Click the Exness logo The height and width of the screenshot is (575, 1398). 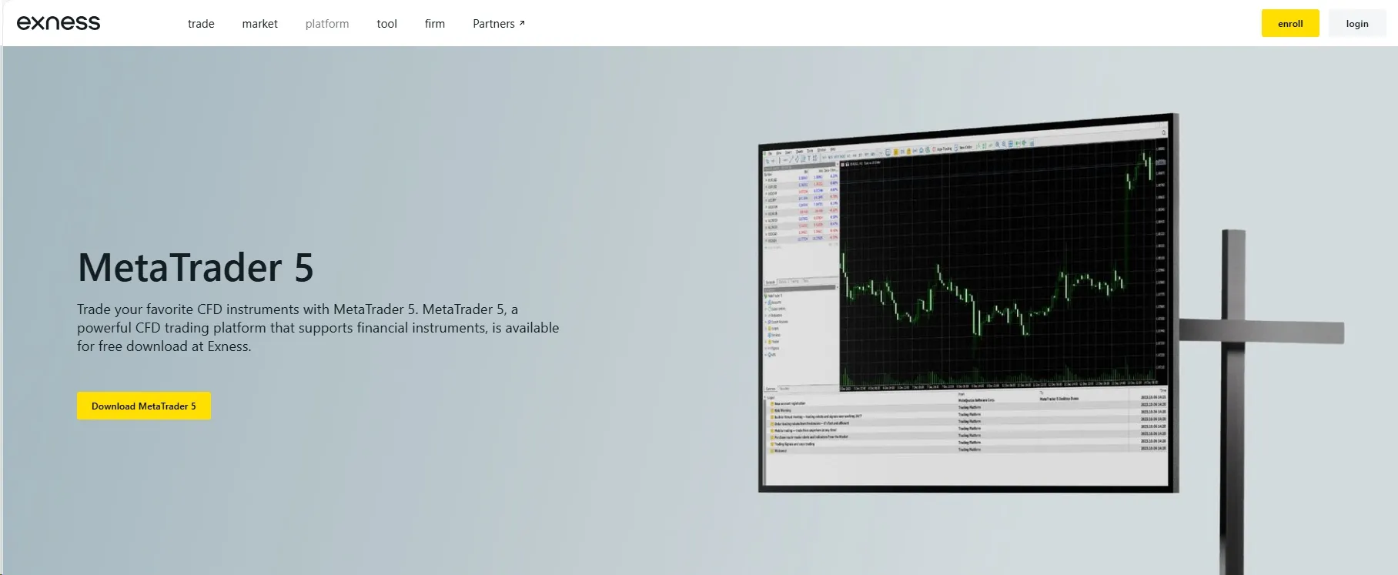point(59,23)
